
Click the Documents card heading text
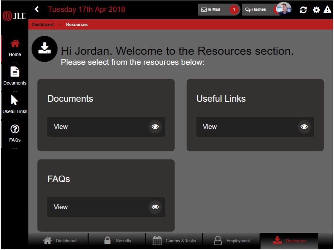[70, 99]
